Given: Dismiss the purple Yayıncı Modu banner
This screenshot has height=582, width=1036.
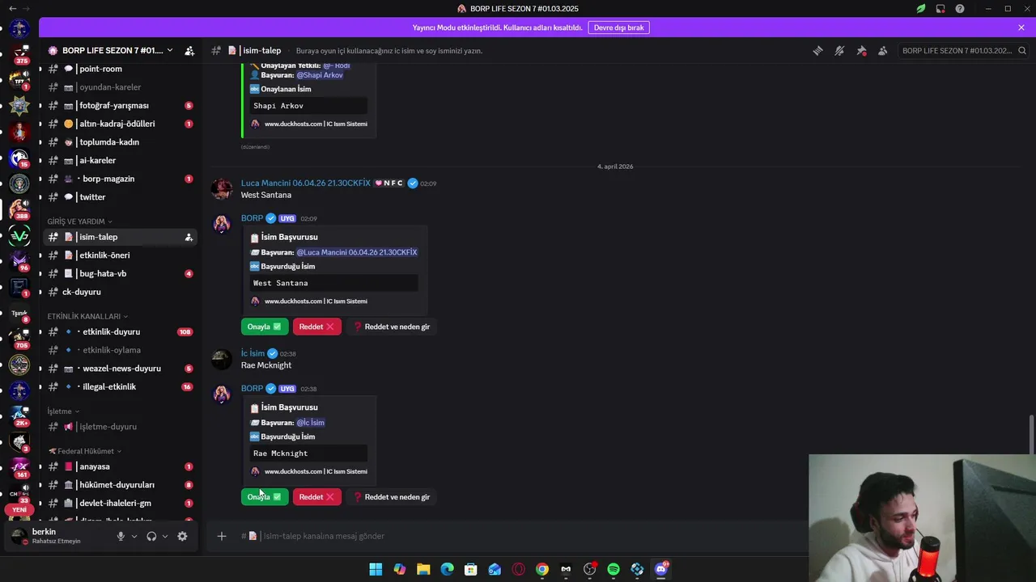Looking at the screenshot, I should click(1021, 27).
